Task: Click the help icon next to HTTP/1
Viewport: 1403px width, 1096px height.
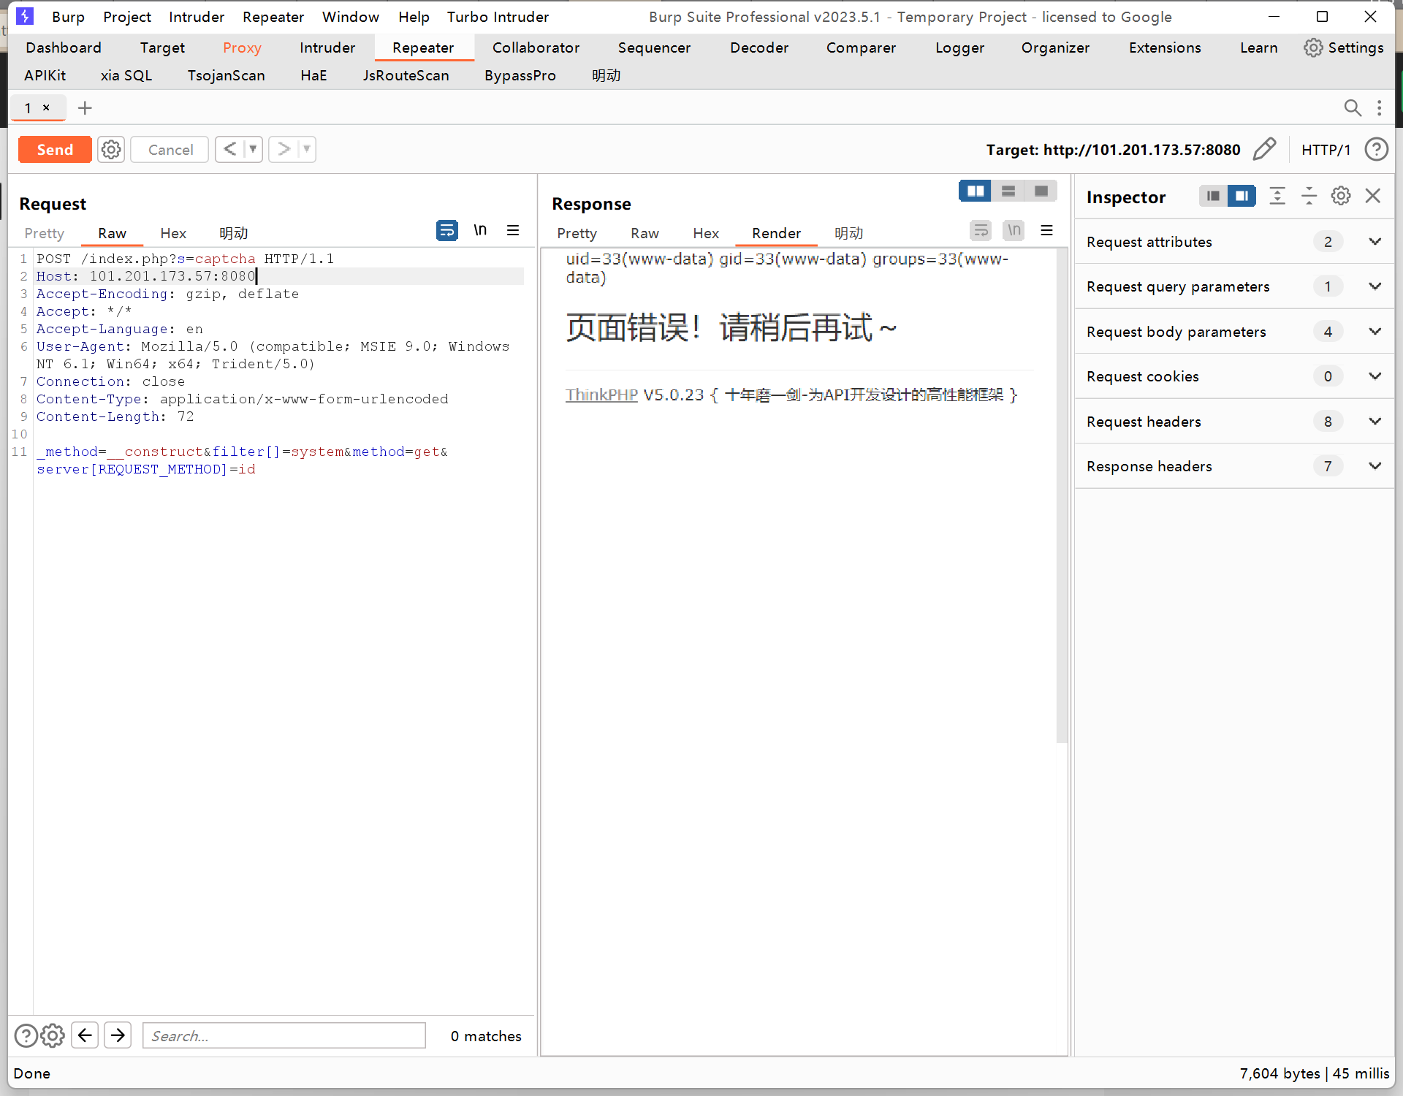Action: 1376,149
